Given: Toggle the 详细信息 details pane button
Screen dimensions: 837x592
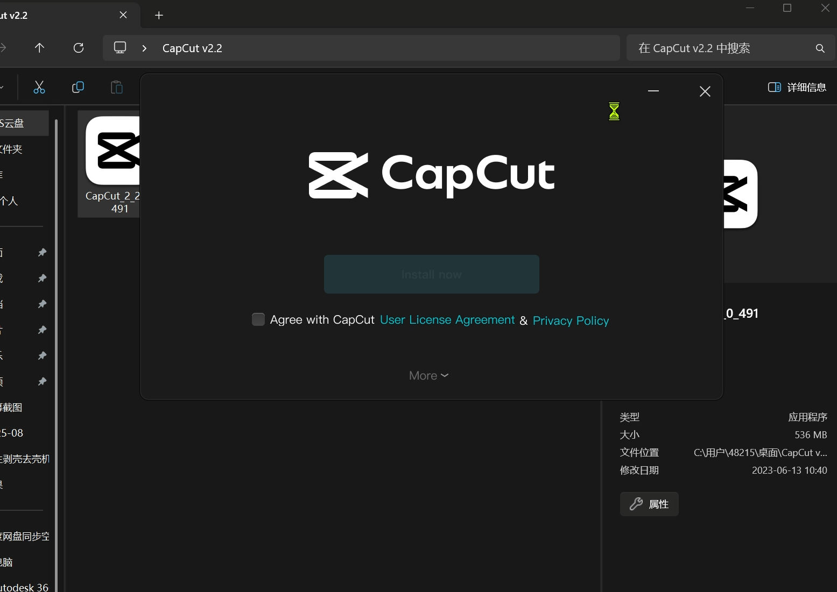Looking at the screenshot, I should (x=797, y=87).
